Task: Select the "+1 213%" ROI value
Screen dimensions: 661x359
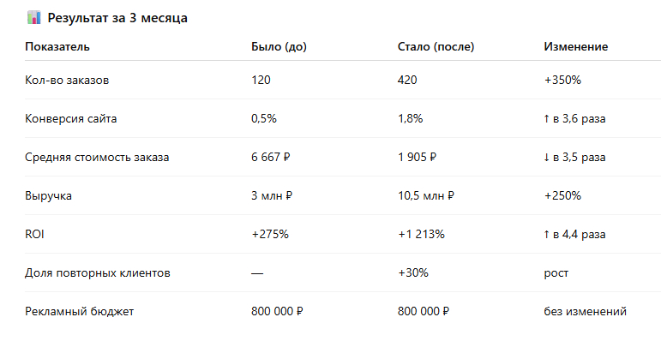Action: click(x=422, y=234)
